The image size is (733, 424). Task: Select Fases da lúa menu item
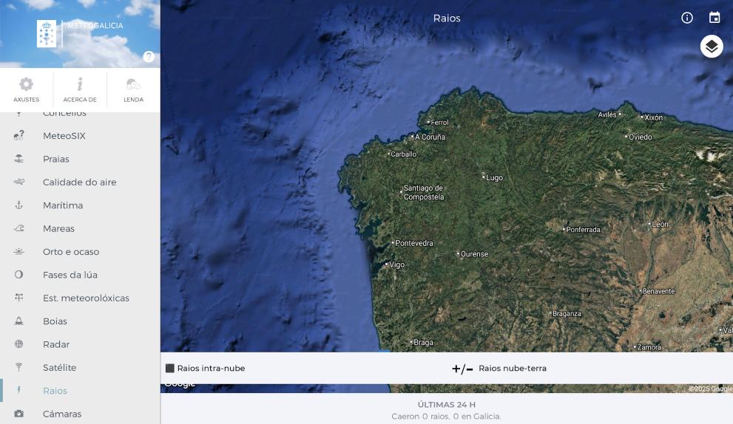click(80, 275)
